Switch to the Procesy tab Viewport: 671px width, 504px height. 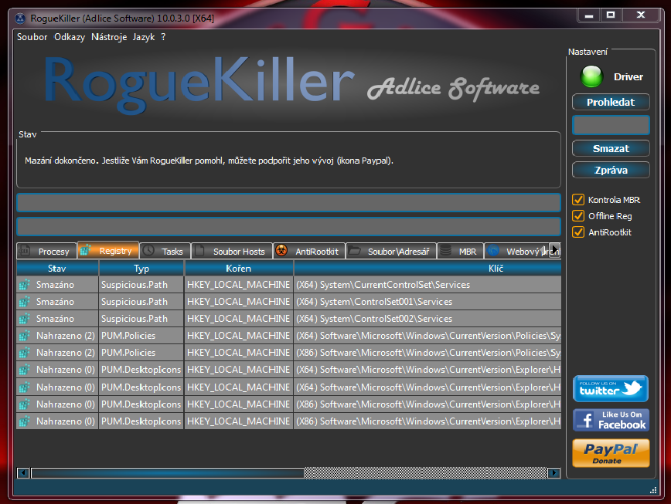click(x=46, y=251)
